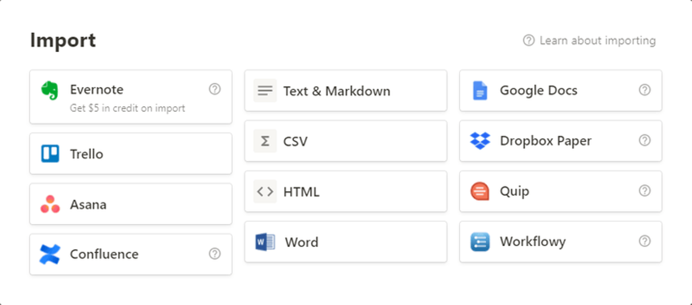Click the Confluence logo icon
Viewport: 692px width, 305px height.
point(50,254)
